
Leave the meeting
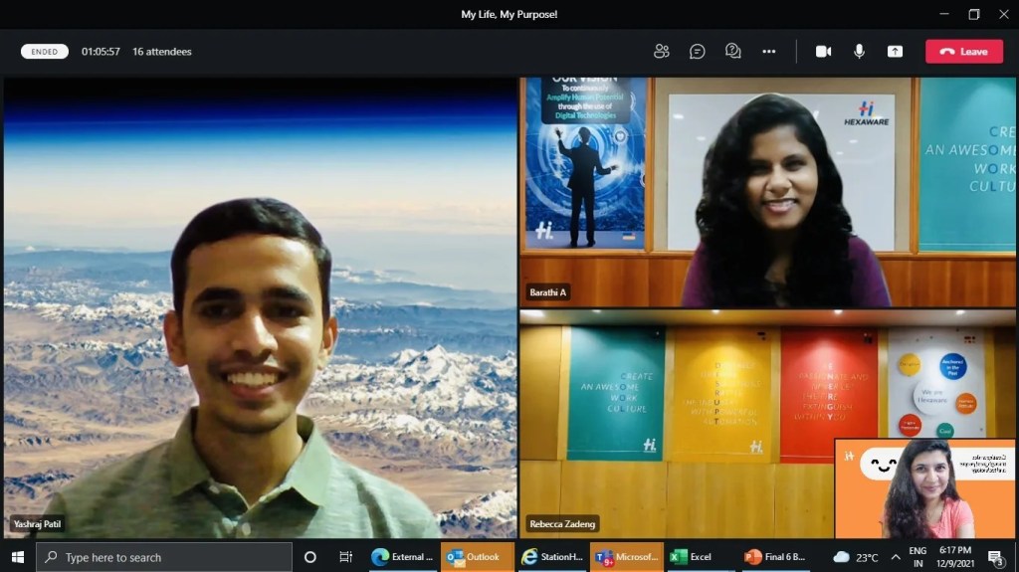point(963,52)
